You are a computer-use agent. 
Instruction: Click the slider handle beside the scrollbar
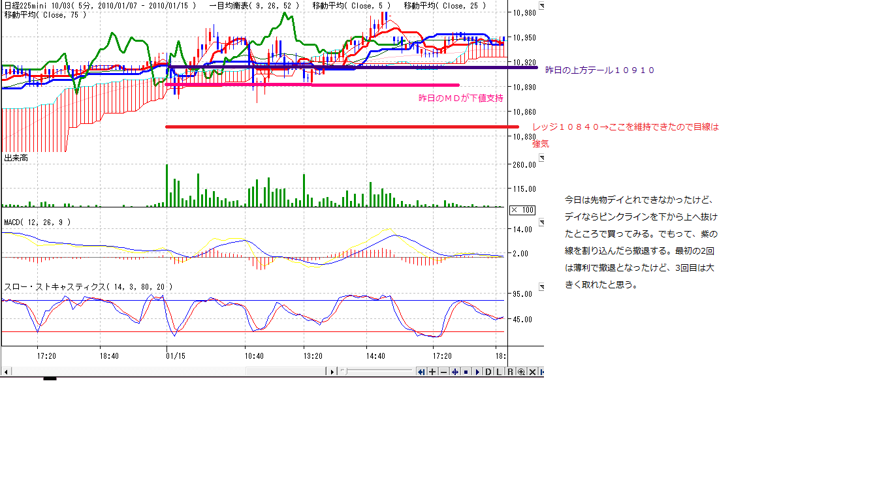[x=344, y=372]
